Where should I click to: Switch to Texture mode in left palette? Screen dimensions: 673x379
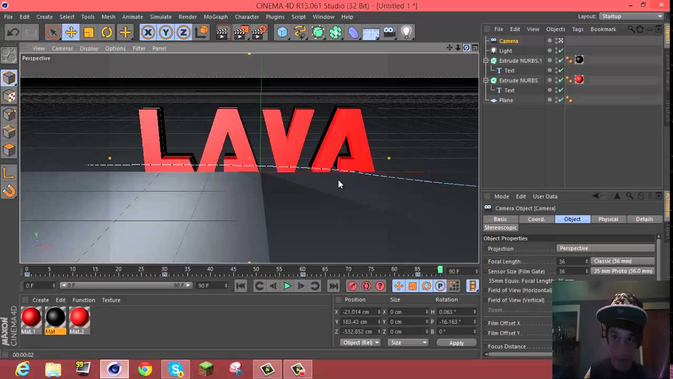click(x=9, y=96)
